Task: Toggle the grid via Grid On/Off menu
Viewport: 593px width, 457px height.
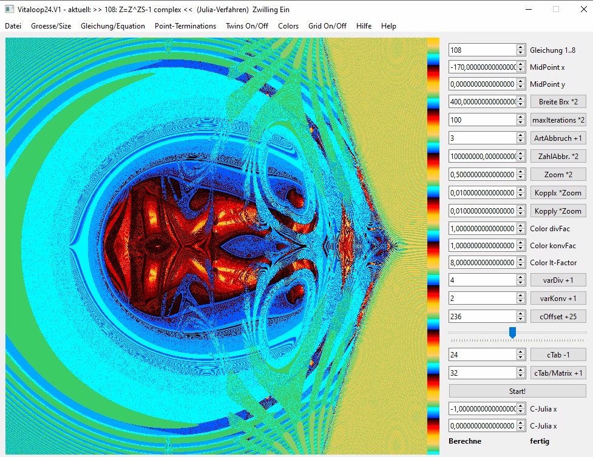Action: [327, 25]
